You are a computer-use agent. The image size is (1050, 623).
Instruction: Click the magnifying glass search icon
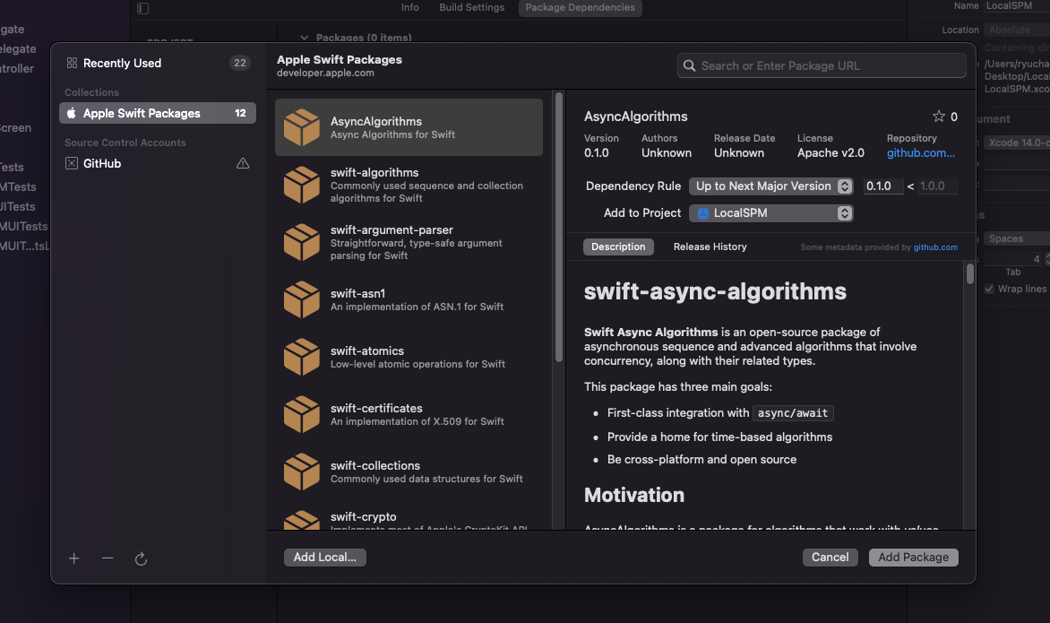tap(689, 65)
